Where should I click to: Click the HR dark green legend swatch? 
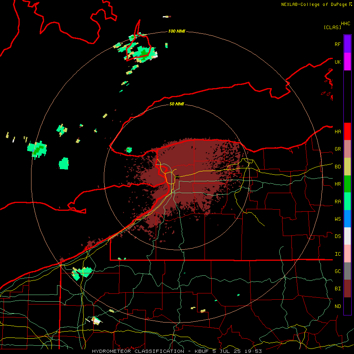coord(347,184)
